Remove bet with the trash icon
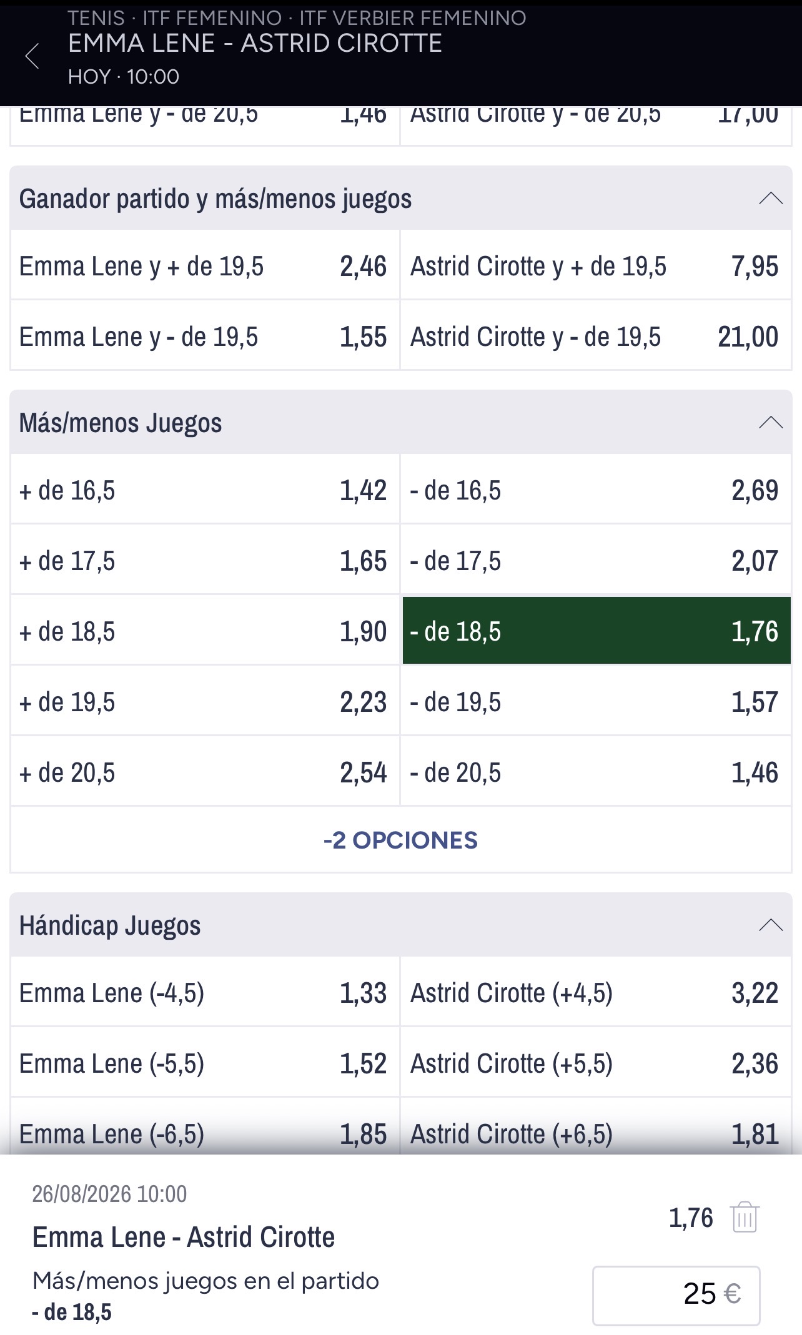Viewport: 802px width, 1335px height. tap(745, 1217)
